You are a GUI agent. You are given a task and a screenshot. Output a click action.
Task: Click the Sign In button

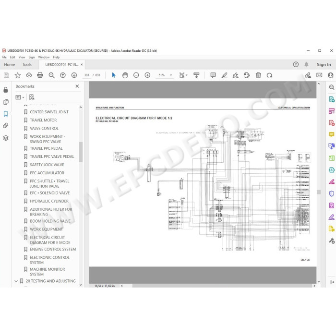click(324, 64)
